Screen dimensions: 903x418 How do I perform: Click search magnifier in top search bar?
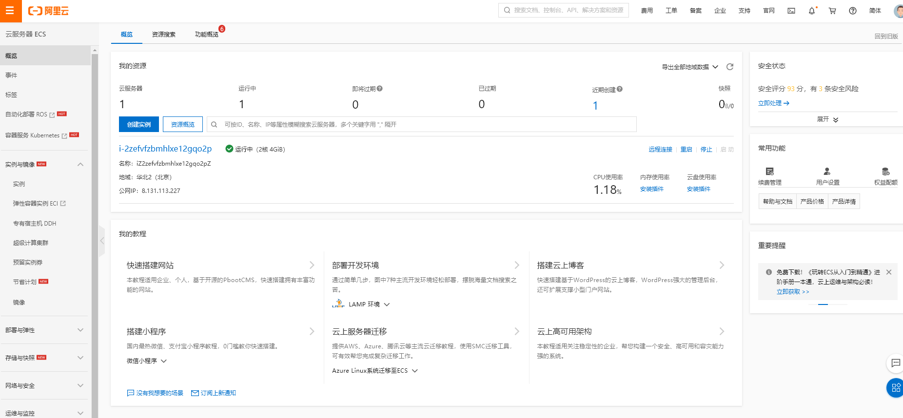(x=507, y=10)
